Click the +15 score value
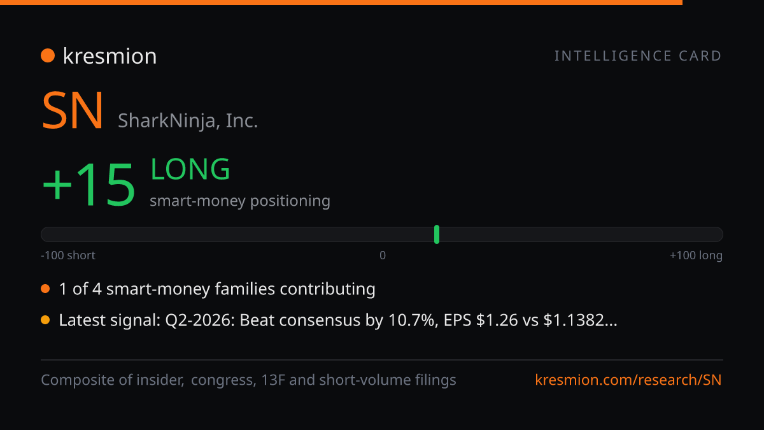764x430 pixels. (x=89, y=185)
